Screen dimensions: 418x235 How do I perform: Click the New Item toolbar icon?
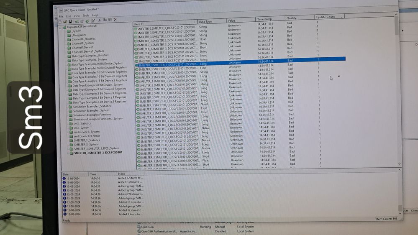coord(87,21)
